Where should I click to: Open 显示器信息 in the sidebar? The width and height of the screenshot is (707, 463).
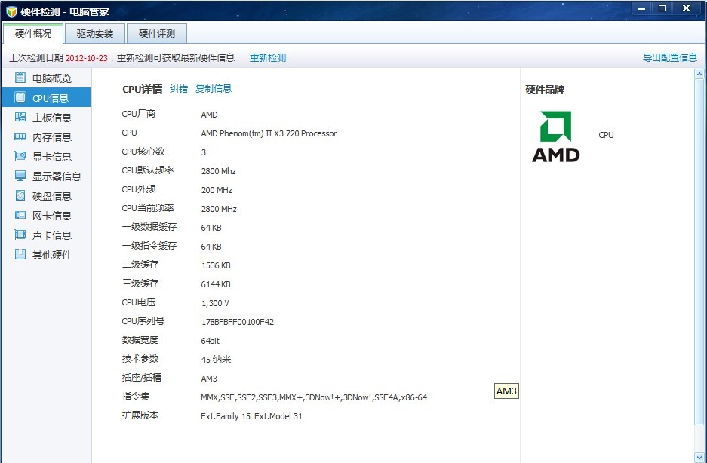pyautogui.click(x=46, y=176)
